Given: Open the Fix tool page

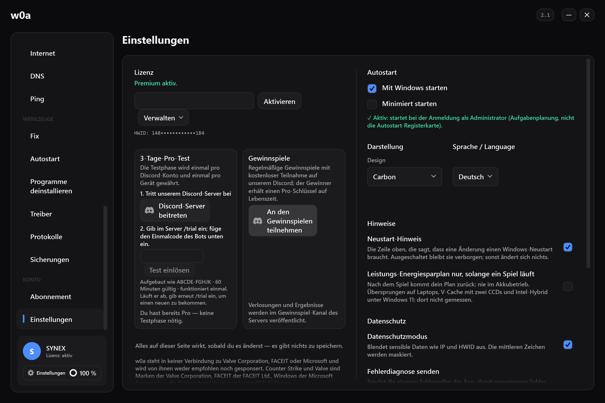Looking at the screenshot, I should (60, 136).
